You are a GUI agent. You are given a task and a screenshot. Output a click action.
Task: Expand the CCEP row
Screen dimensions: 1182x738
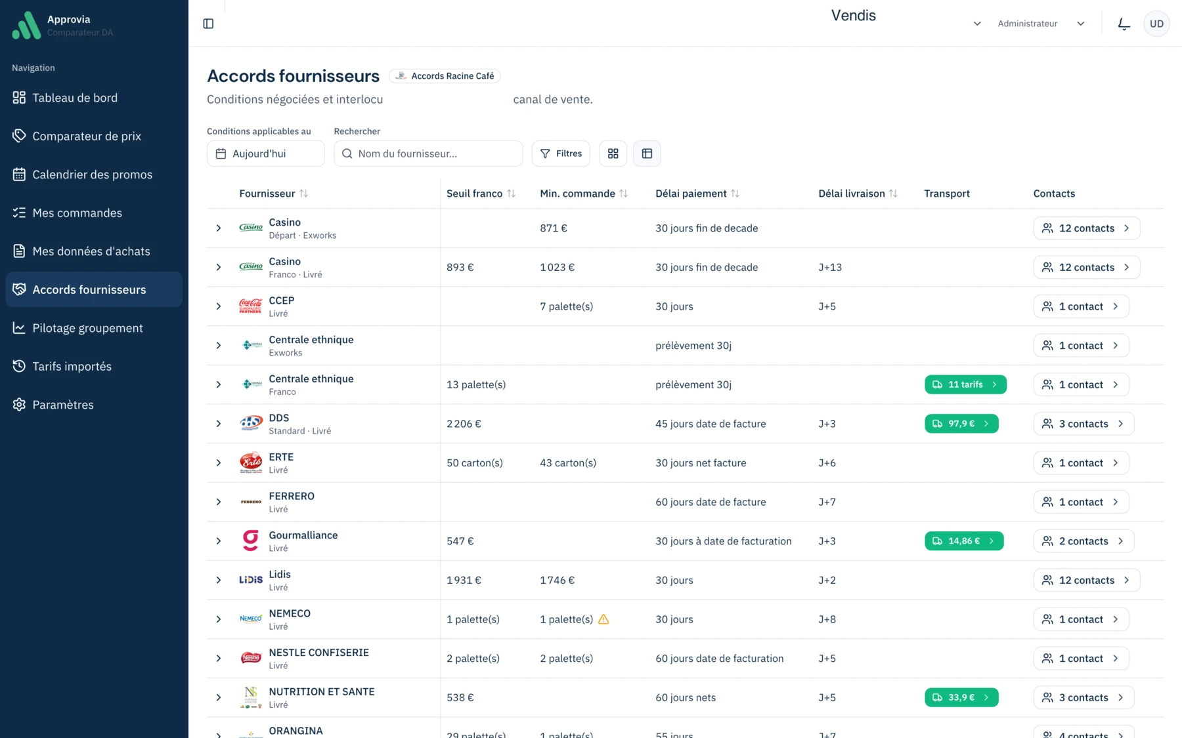coord(219,306)
